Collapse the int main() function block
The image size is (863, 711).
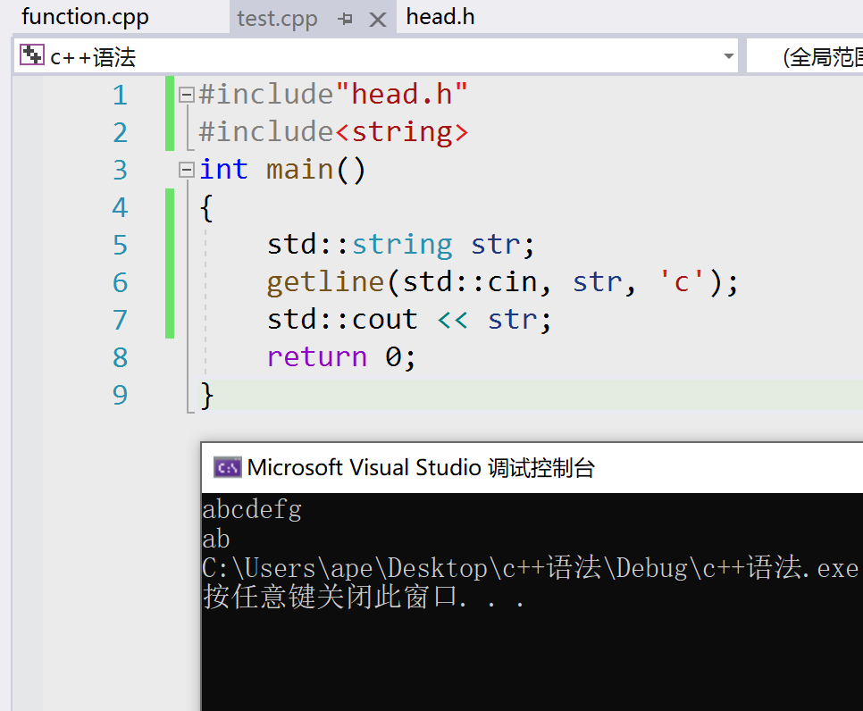coord(187,170)
